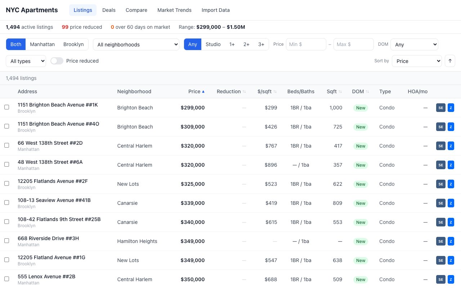
Task: Open the Sort by Price dropdown
Action: [x=417, y=61]
